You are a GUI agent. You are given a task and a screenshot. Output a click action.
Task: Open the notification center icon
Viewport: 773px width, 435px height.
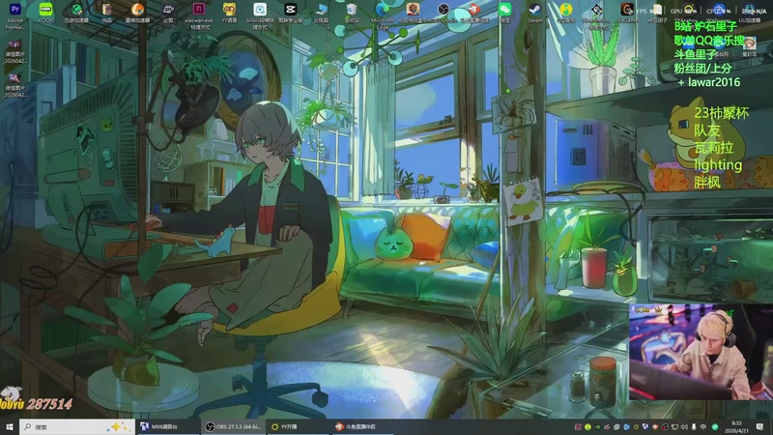pyautogui.click(x=759, y=426)
